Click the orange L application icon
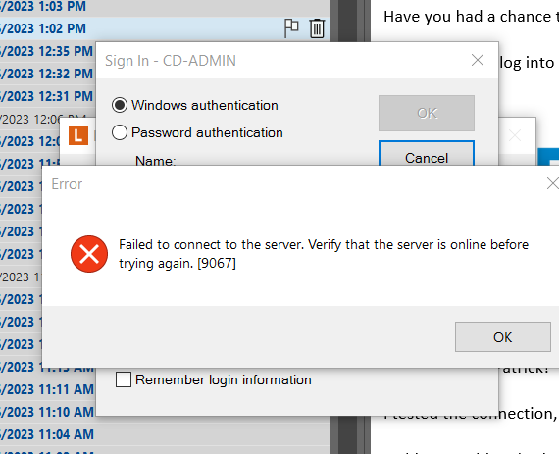The width and height of the screenshot is (559, 454). click(78, 135)
